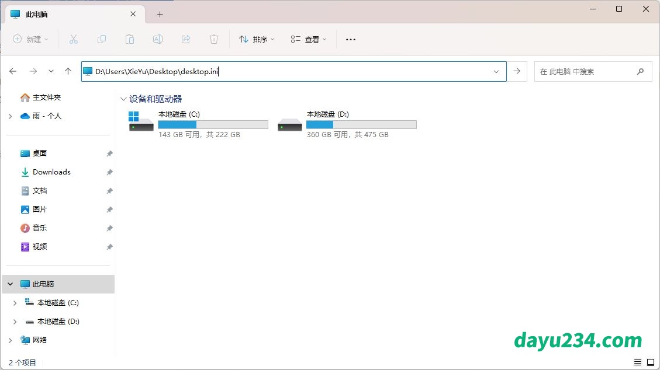This screenshot has height=370, width=660.
Task: Click the Paste clipboard icon
Action: pos(130,39)
